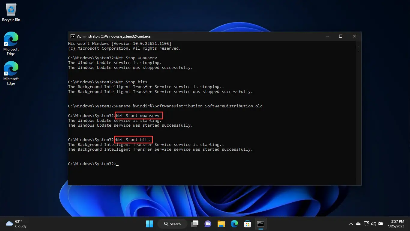Image resolution: width=410 pixels, height=231 pixels.
Task: Open the weather widget showing 63°F Cloudy
Action: (x=17, y=224)
